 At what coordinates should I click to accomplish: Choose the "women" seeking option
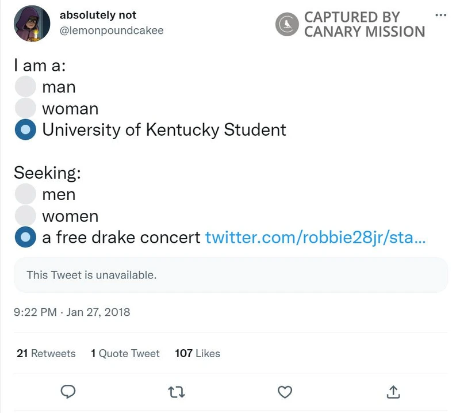click(x=25, y=216)
